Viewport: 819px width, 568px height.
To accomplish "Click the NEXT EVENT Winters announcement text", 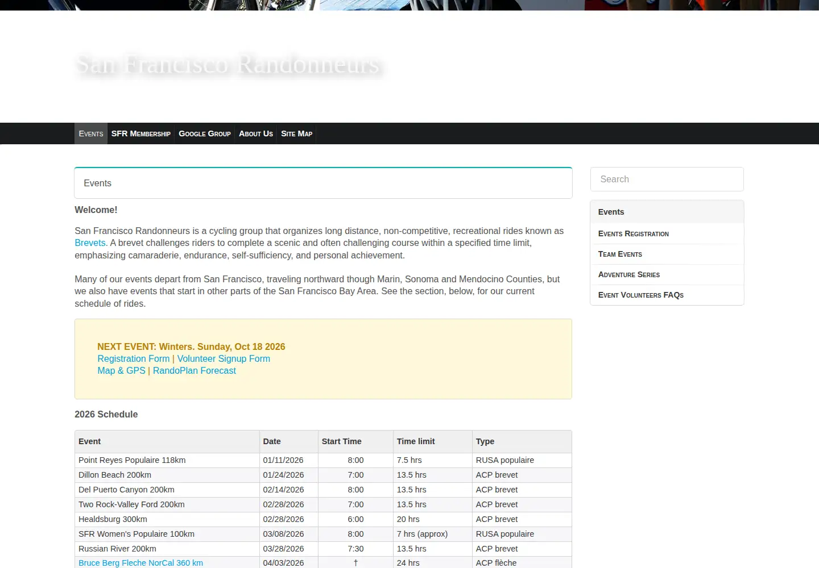I will click(x=191, y=346).
